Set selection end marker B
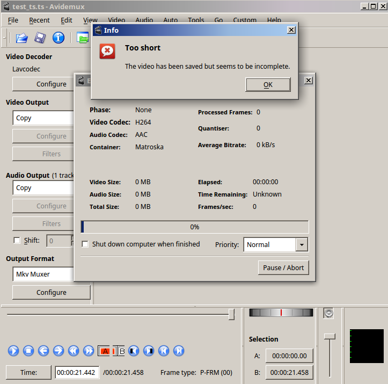 tap(119, 351)
